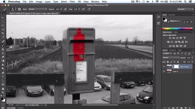Add a Photo Filter adjustment
The image size is (195, 109).
point(179,42)
